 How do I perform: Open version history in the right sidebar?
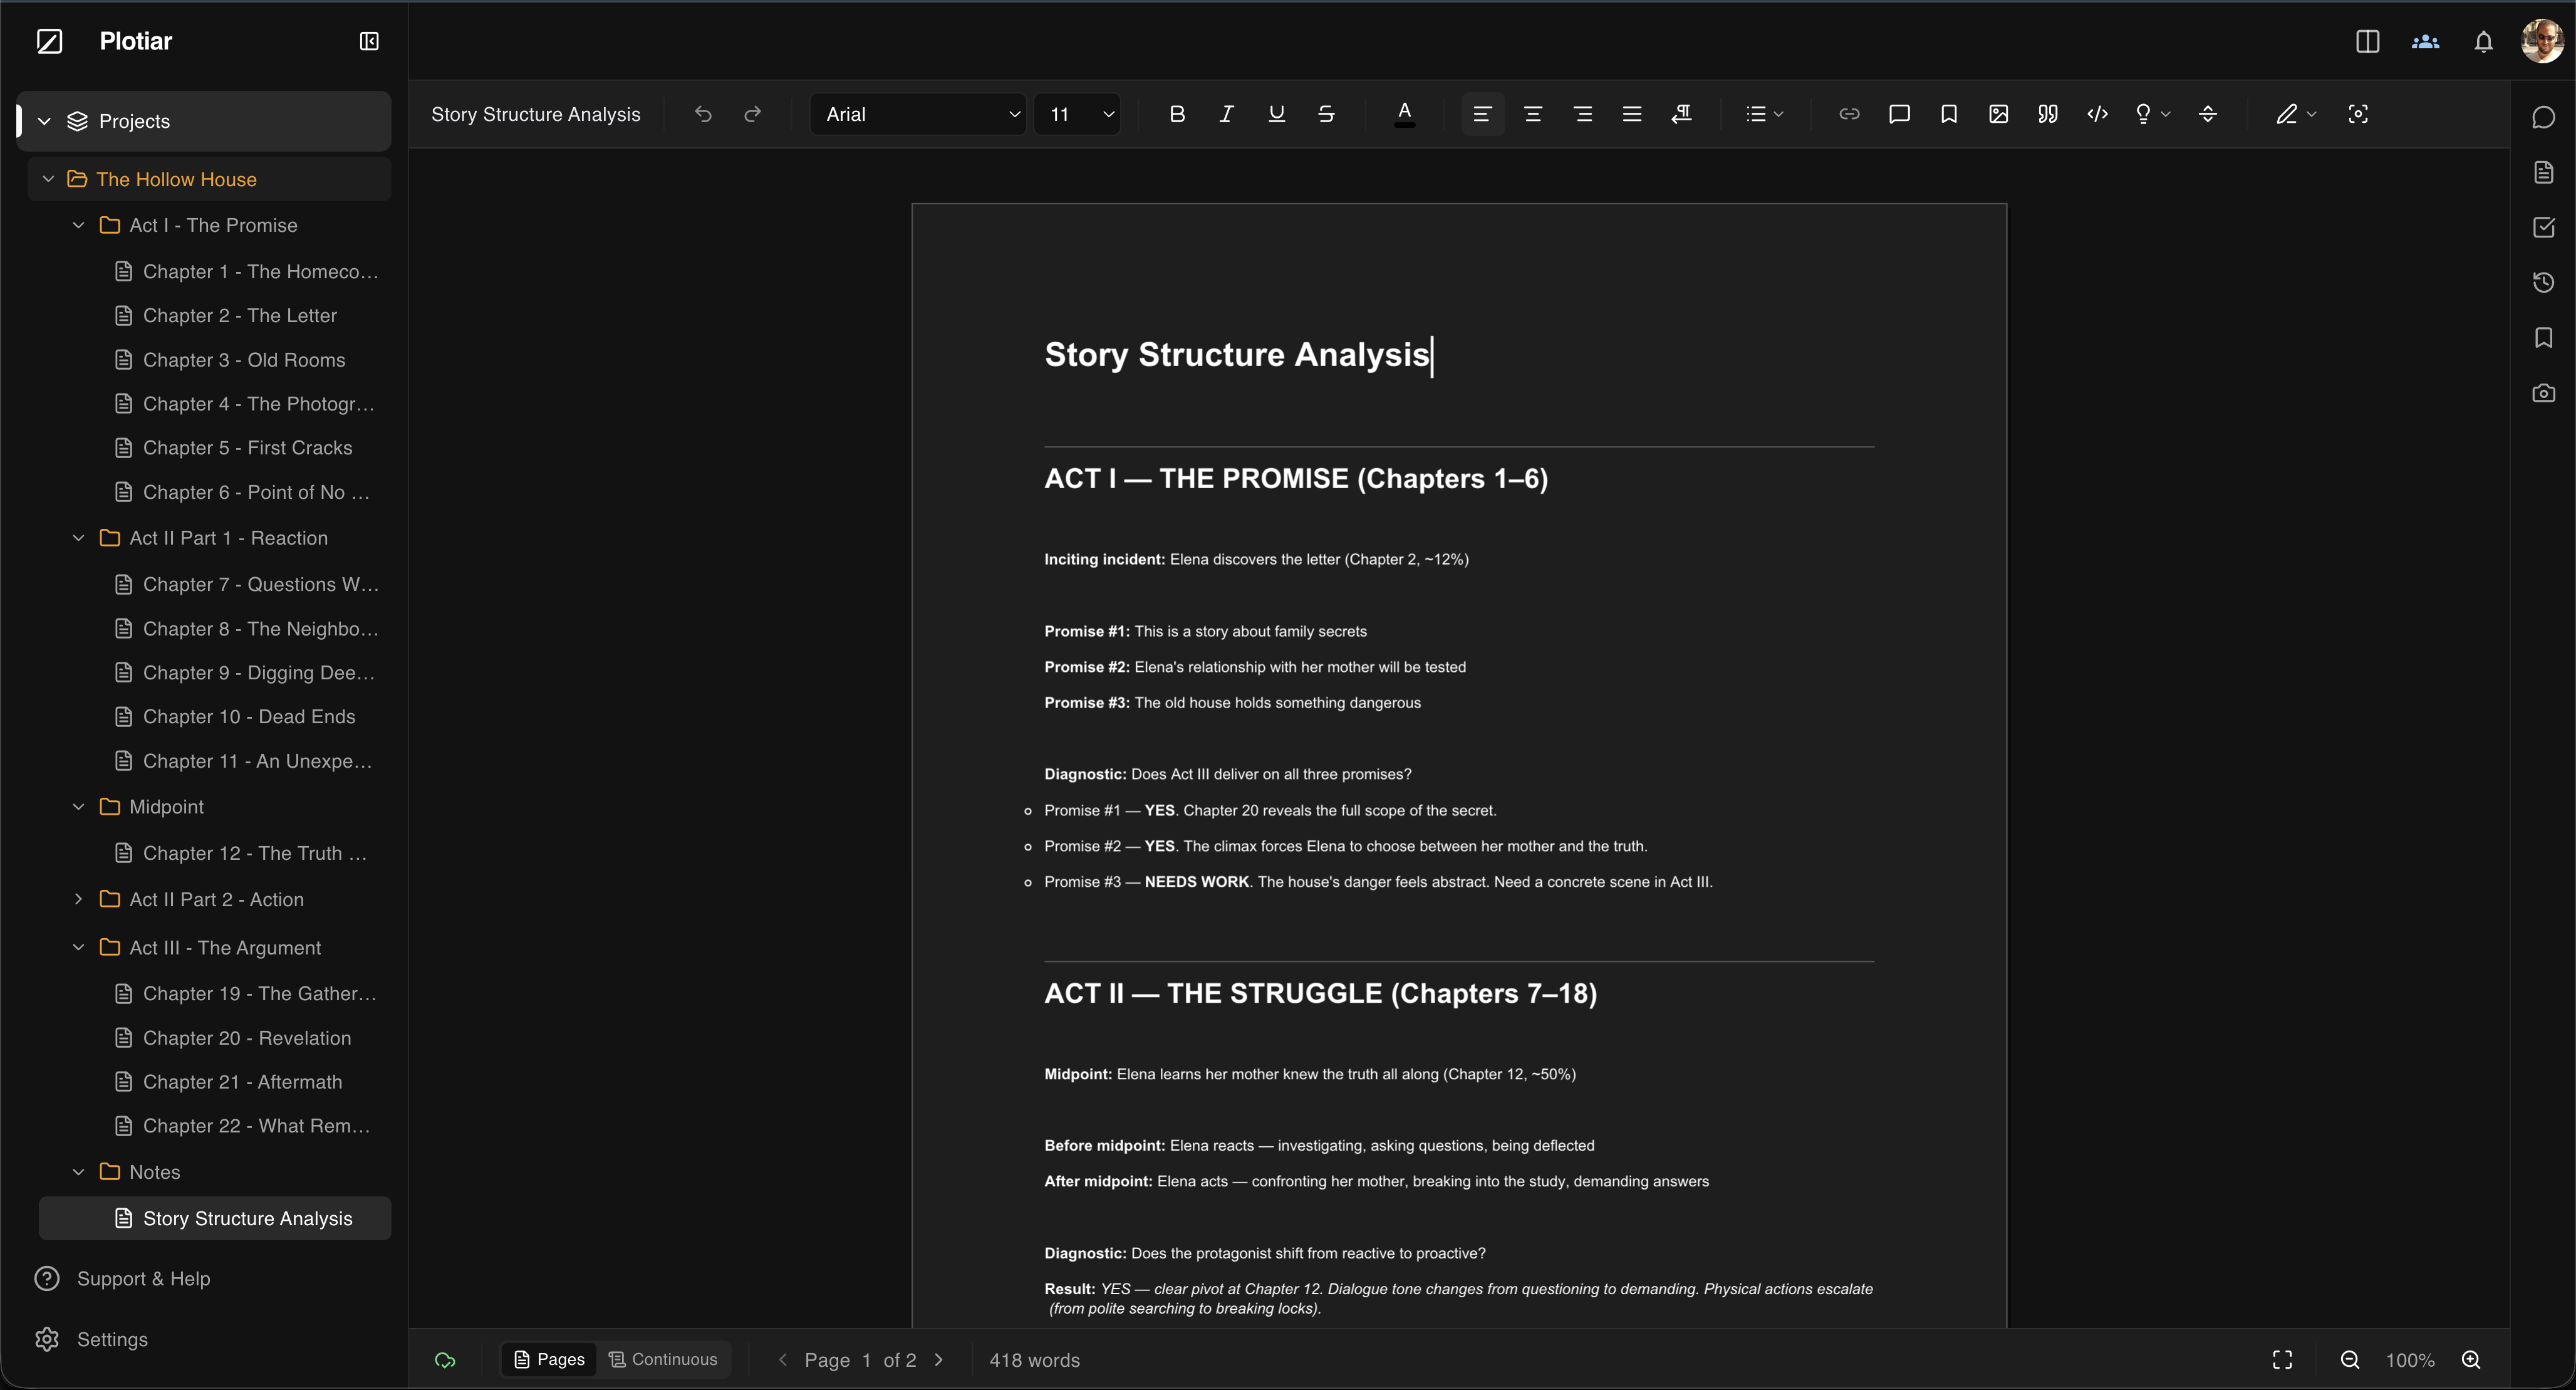pyautogui.click(x=2543, y=282)
